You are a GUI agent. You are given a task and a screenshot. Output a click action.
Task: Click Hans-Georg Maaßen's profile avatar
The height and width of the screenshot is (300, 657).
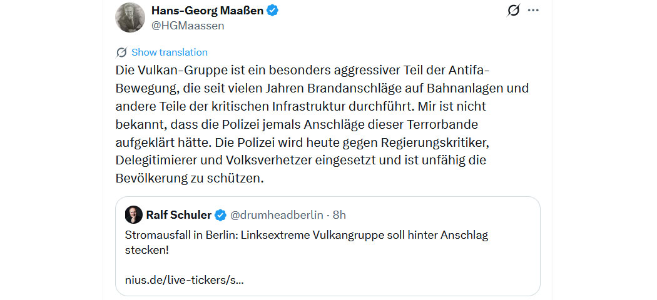(130, 17)
